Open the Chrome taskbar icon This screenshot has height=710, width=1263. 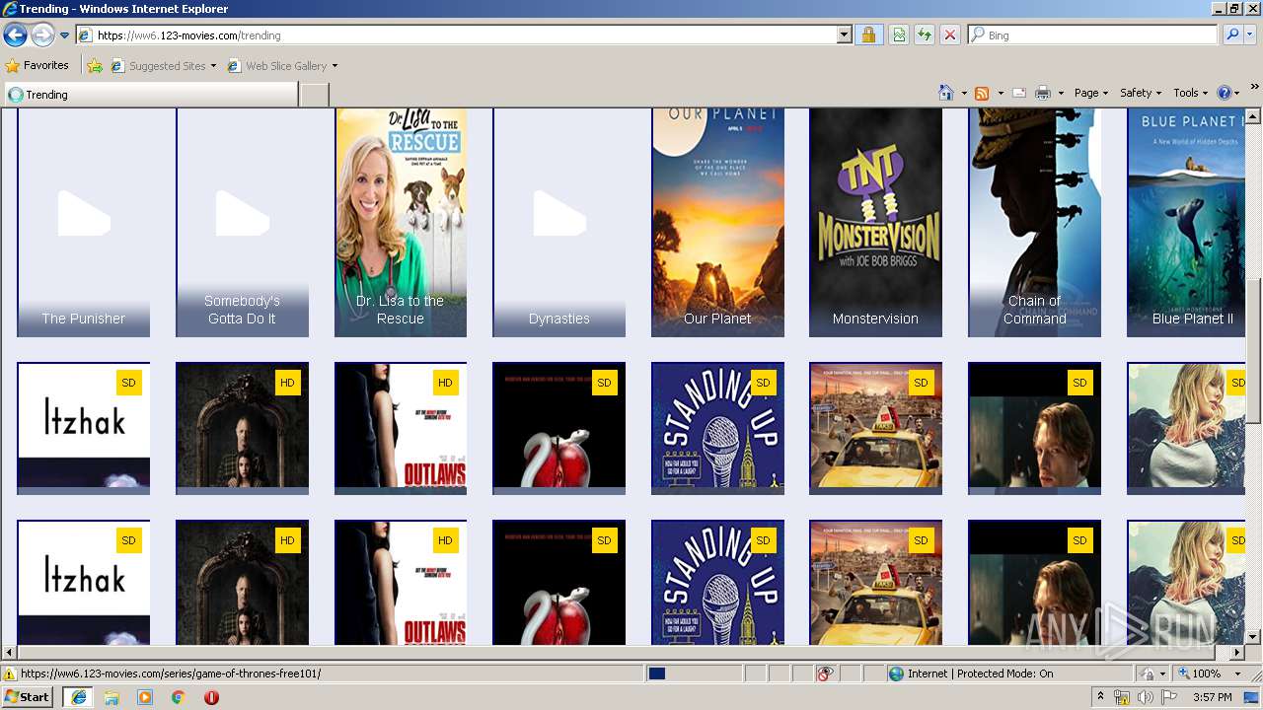[x=178, y=697]
